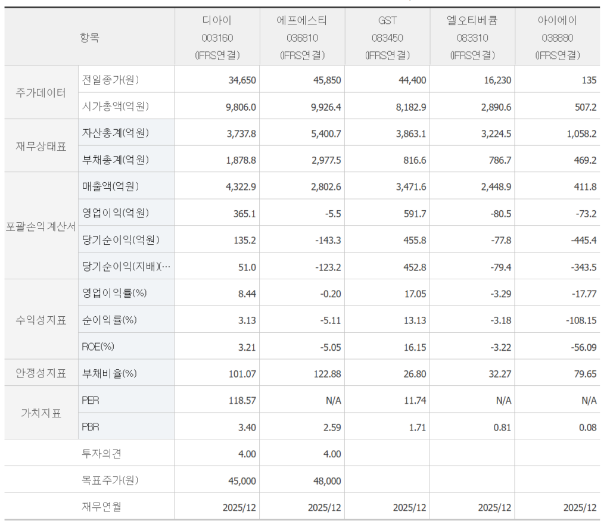
Task: Click the 4,322.9 revenue value
Action: [x=241, y=187]
